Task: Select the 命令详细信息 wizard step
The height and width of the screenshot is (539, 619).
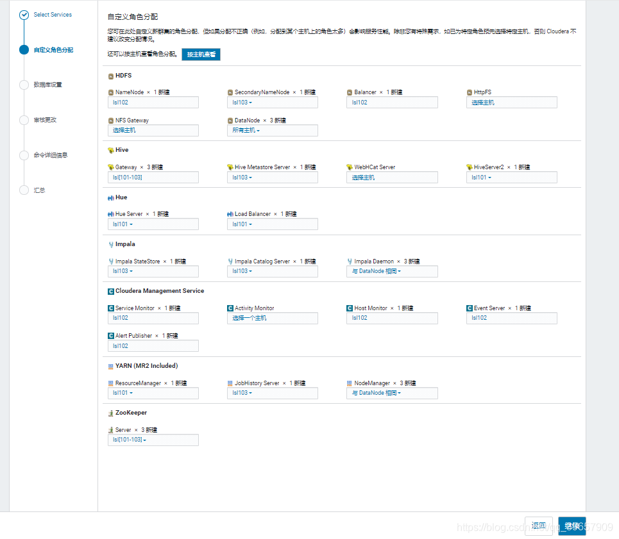Action: 51,155
